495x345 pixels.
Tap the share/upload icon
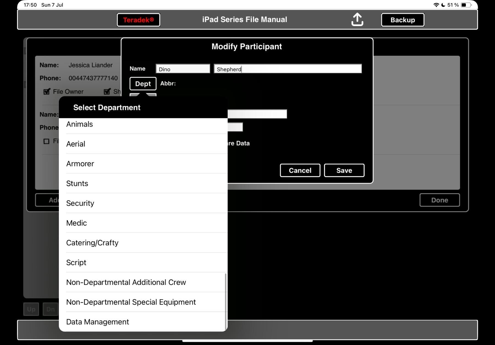pos(357,19)
